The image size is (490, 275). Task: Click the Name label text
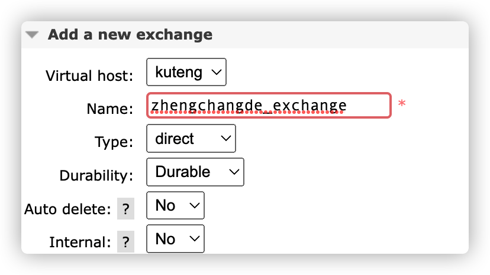(110, 109)
